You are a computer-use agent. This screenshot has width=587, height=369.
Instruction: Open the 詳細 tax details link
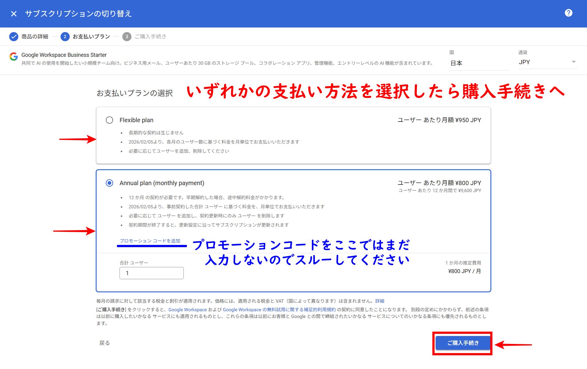pos(380,301)
